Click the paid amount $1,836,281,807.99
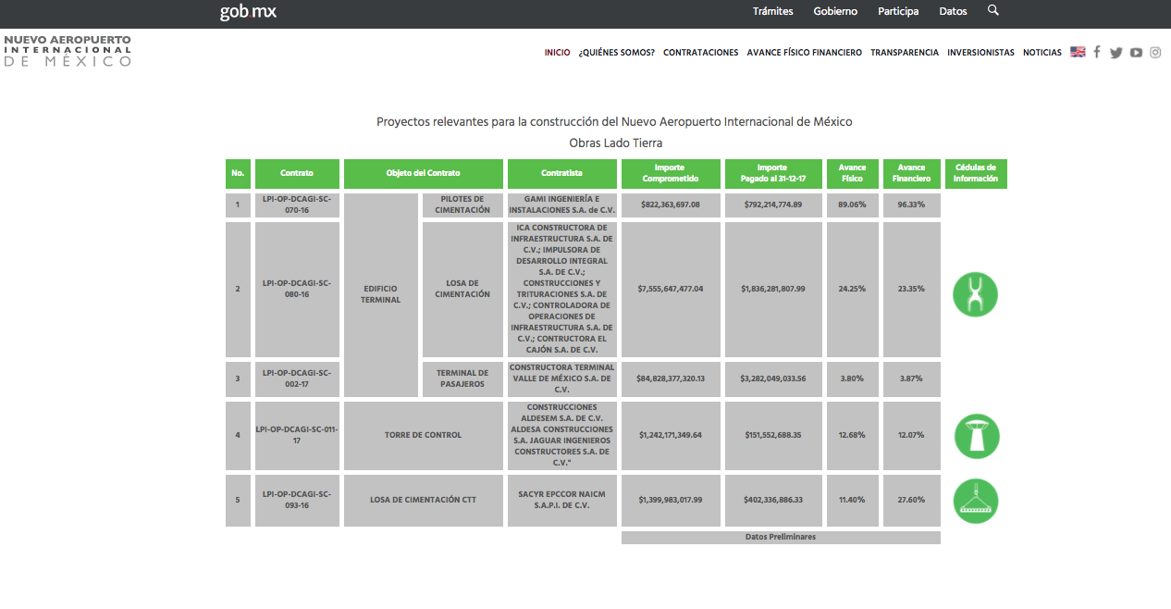 pyautogui.click(x=773, y=289)
